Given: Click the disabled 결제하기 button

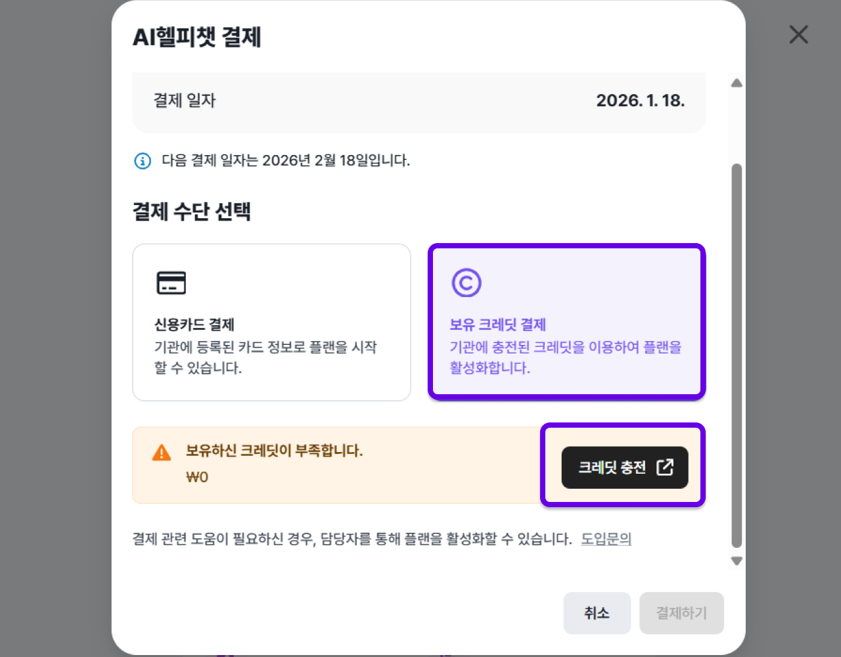Looking at the screenshot, I should pos(681,613).
